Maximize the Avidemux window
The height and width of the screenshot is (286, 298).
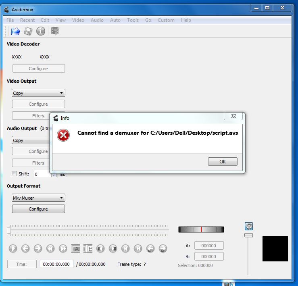coord(267,8)
